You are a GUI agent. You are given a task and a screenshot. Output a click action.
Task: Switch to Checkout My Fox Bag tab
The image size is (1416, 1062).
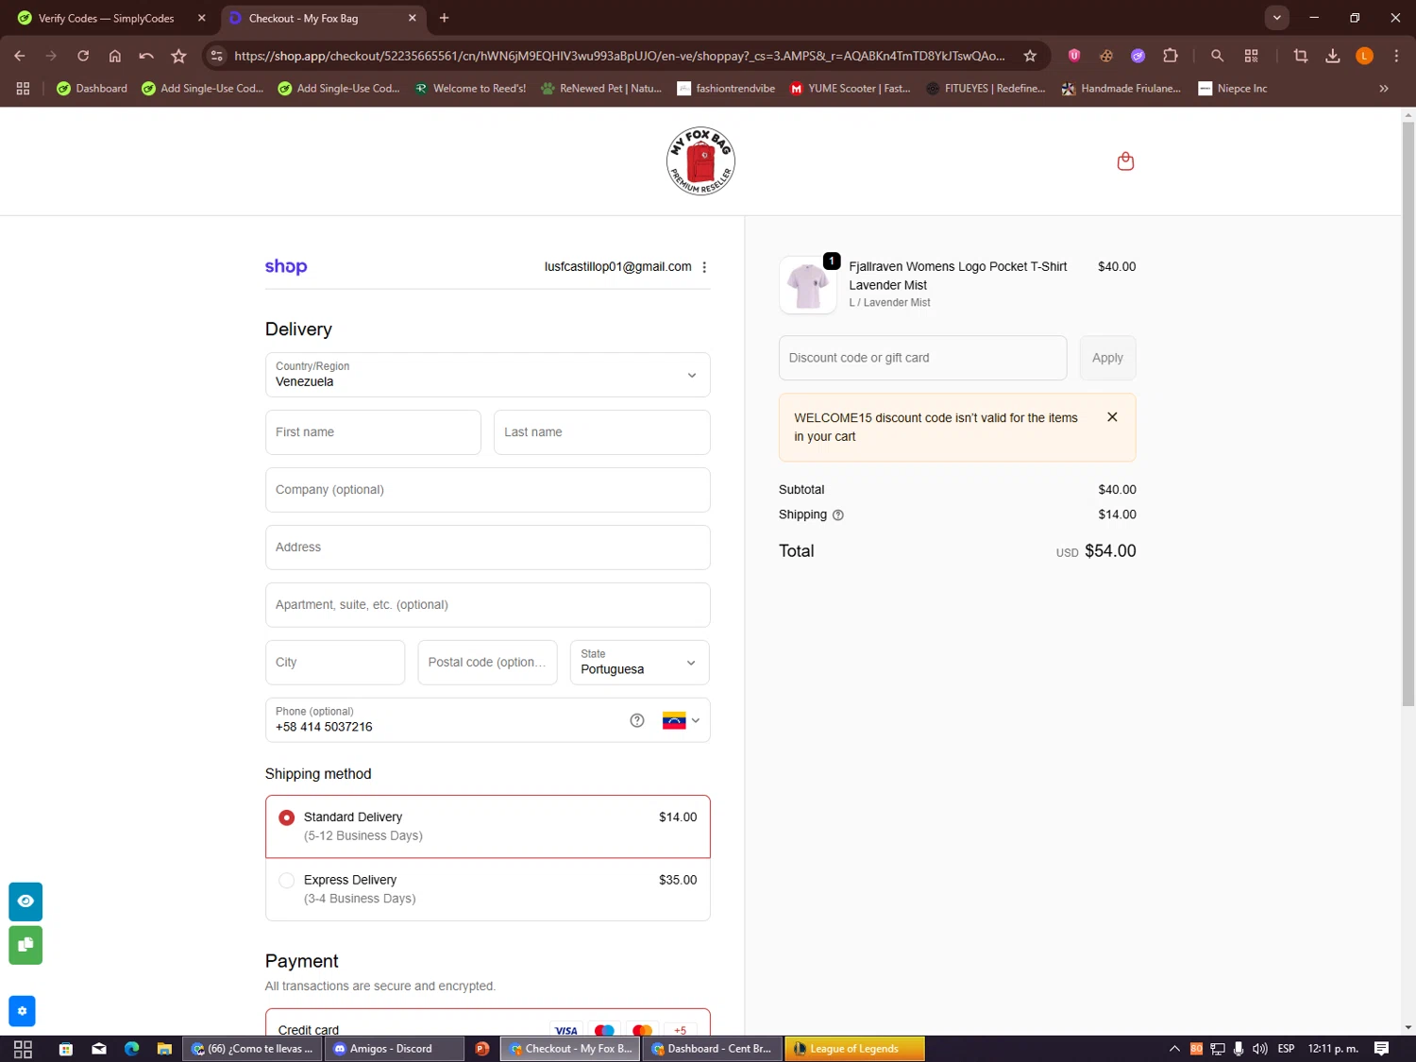[321, 18]
